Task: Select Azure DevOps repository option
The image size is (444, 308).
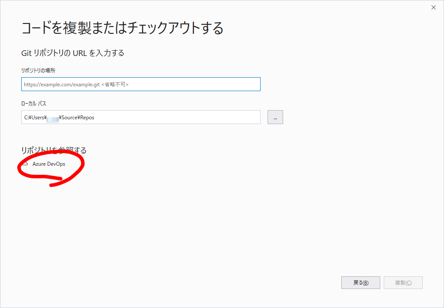Action: (49, 164)
